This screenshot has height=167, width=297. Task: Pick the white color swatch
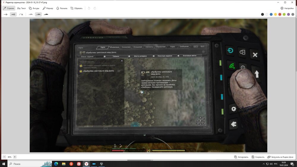click(x=267, y=14)
